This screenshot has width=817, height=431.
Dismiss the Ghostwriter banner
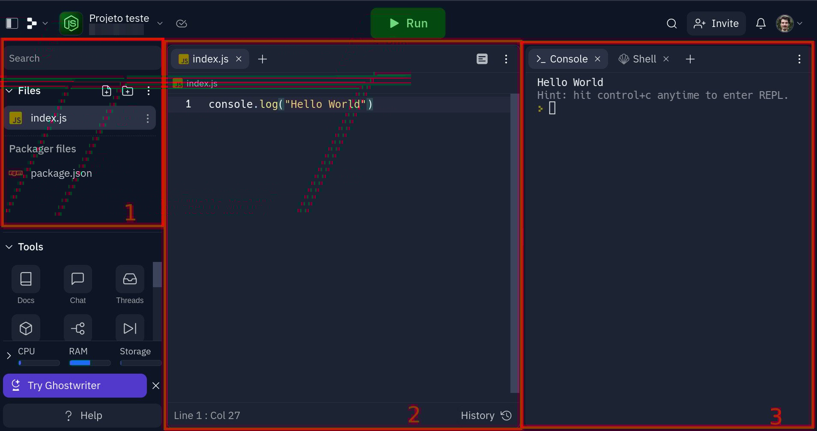(156, 386)
